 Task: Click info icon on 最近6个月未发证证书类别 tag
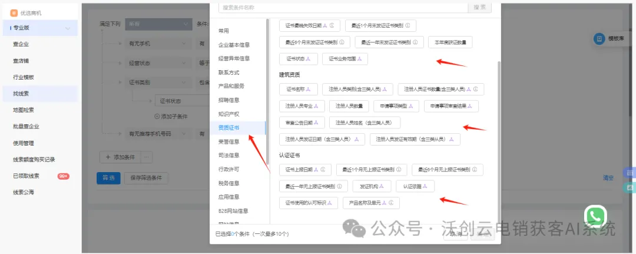(x=342, y=42)
